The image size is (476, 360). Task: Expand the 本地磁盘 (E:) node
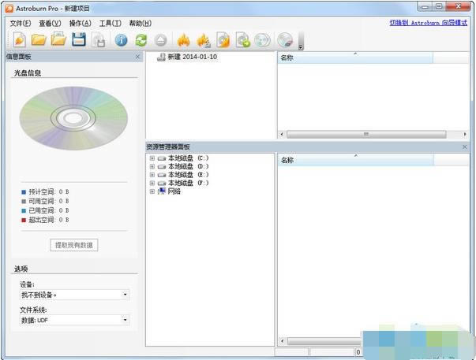pyautogui.click(x=152, y=175)
